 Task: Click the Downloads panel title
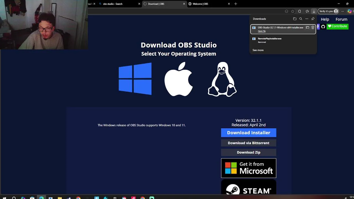[259, 19]
